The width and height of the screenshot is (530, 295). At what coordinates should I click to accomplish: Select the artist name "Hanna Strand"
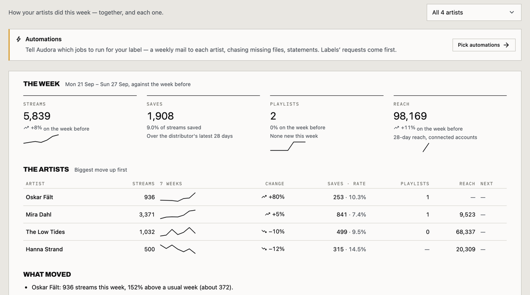click(x=44, y=249)
